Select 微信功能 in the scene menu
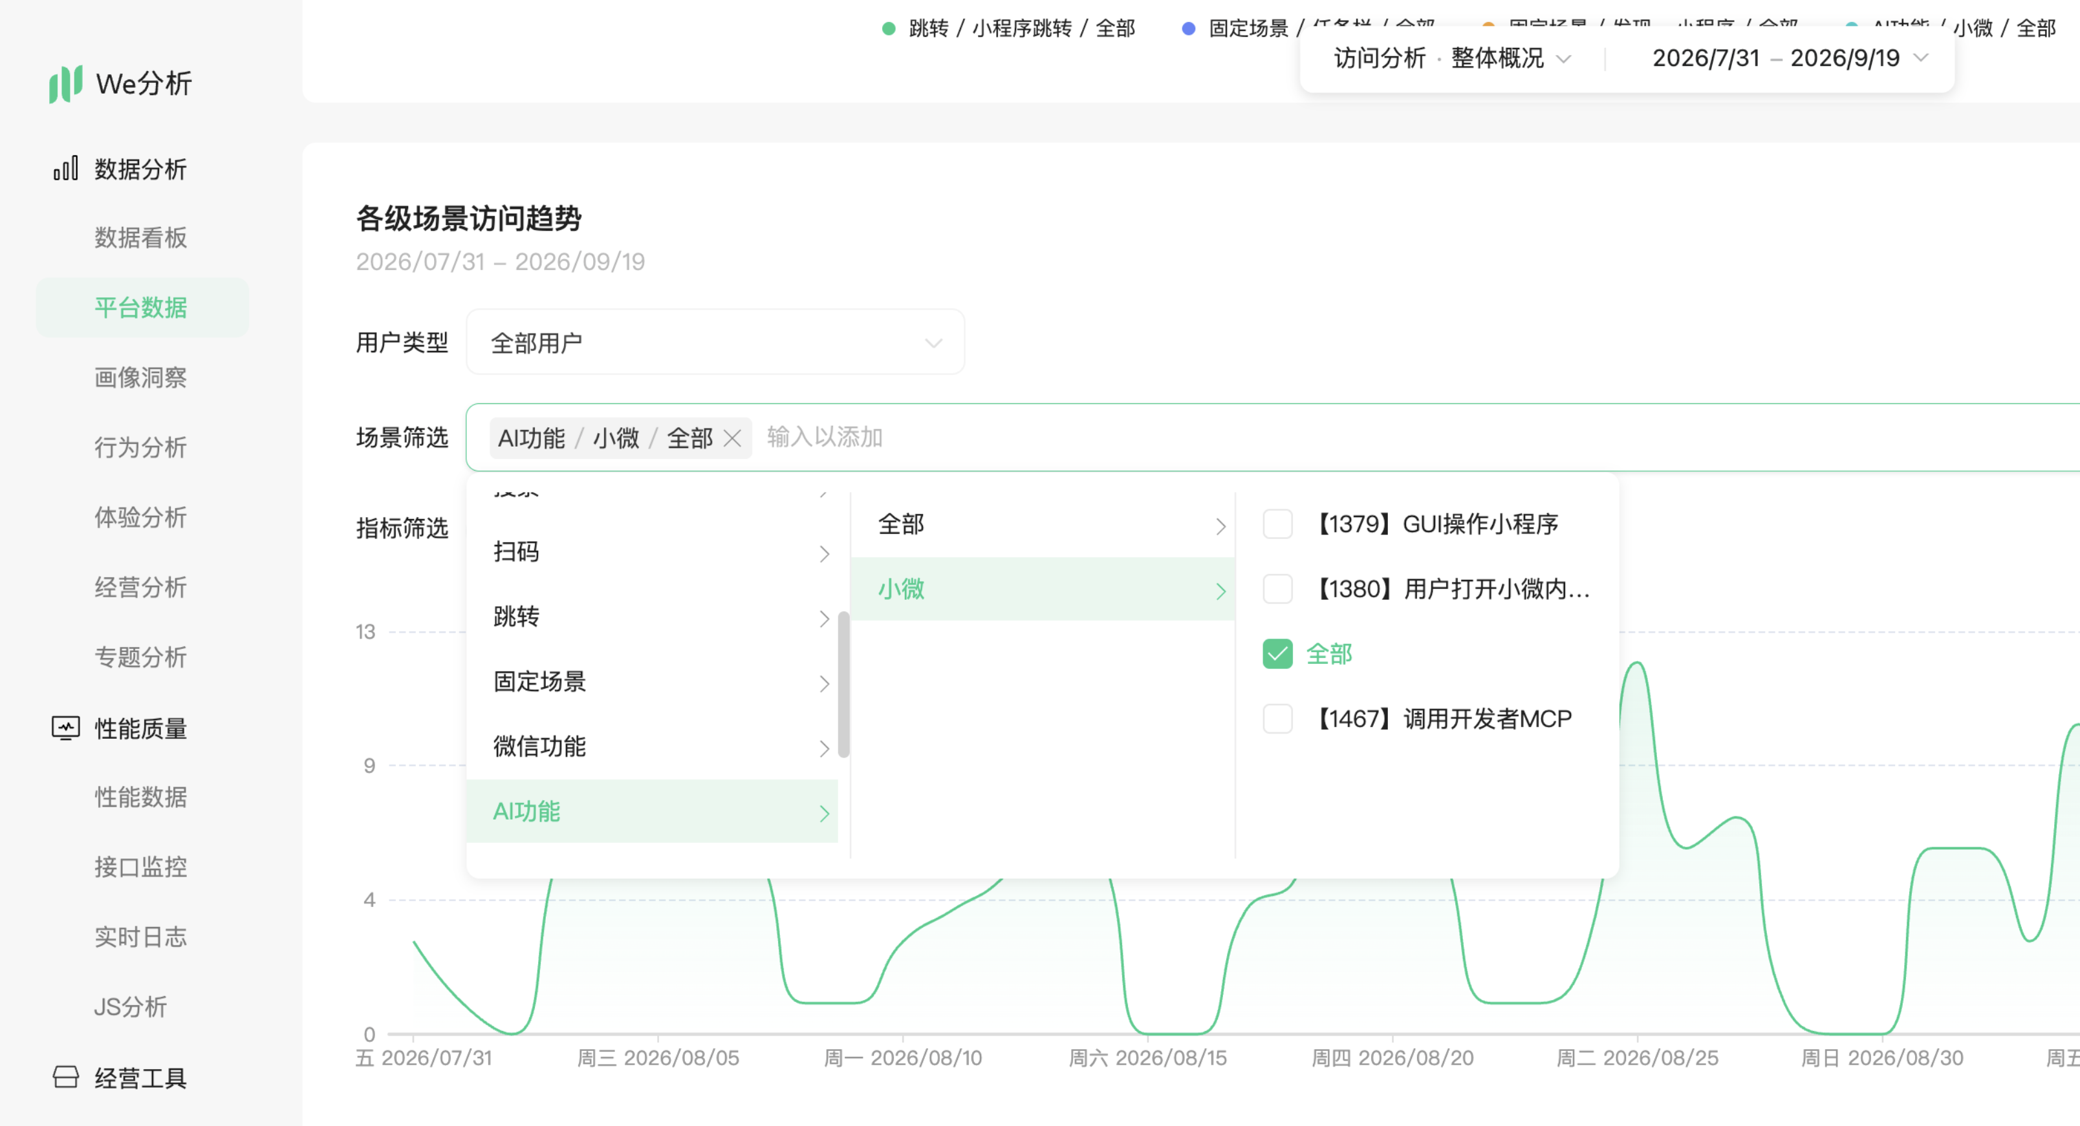The height and width of the screenshot is (1126, 2080). (x=653, y=747)
